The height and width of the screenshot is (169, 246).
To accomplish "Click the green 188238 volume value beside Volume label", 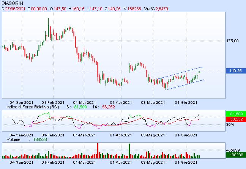I will click(40, 139).
